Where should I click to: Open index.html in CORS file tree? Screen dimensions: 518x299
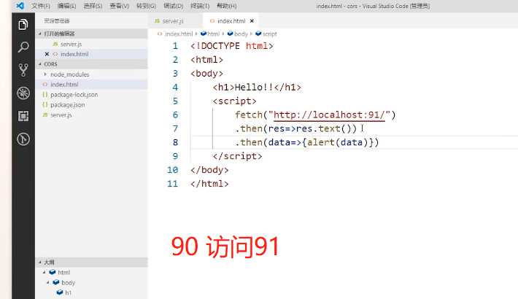click(91, 85)
